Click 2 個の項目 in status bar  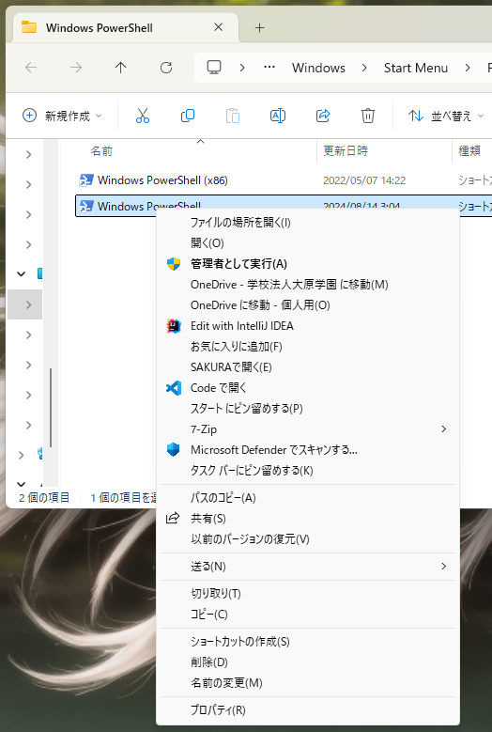44,498
